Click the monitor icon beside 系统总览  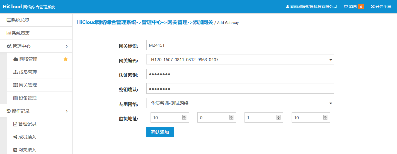(9, 20)
